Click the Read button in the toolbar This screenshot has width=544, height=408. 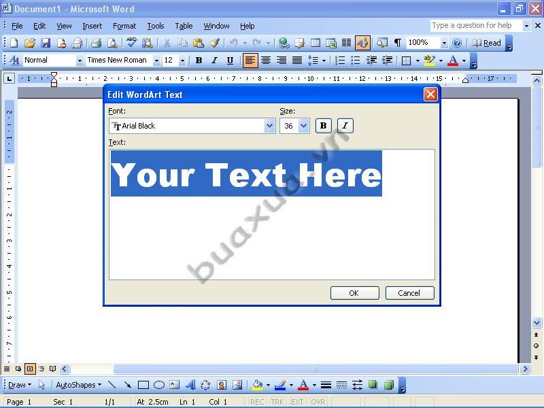[487, 43]
